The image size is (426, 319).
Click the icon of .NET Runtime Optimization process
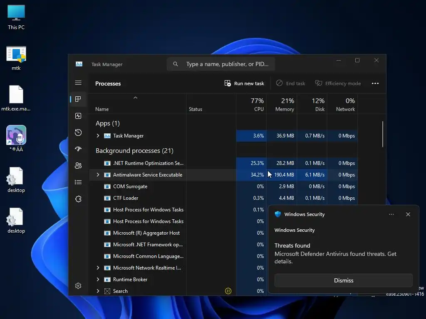(107, 163)
